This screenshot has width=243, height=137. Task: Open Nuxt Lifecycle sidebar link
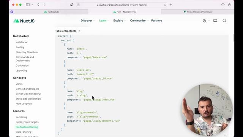tap(24, 104)
